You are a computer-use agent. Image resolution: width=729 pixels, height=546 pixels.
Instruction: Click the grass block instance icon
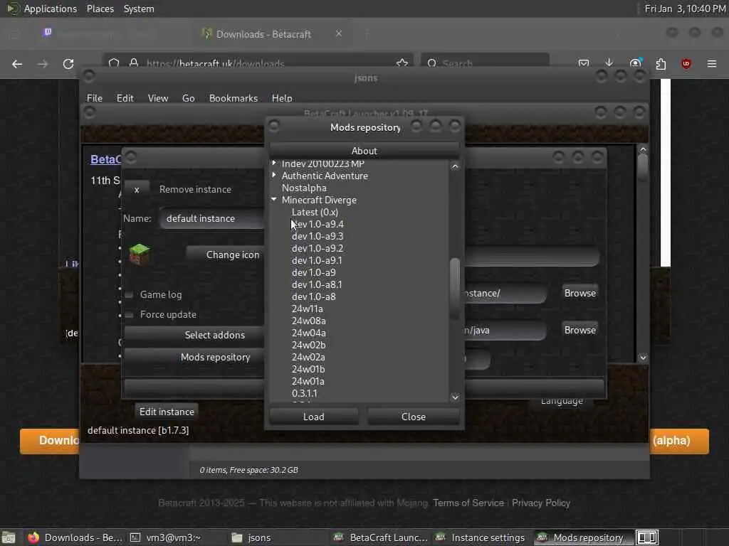click(x=140, y=254)
